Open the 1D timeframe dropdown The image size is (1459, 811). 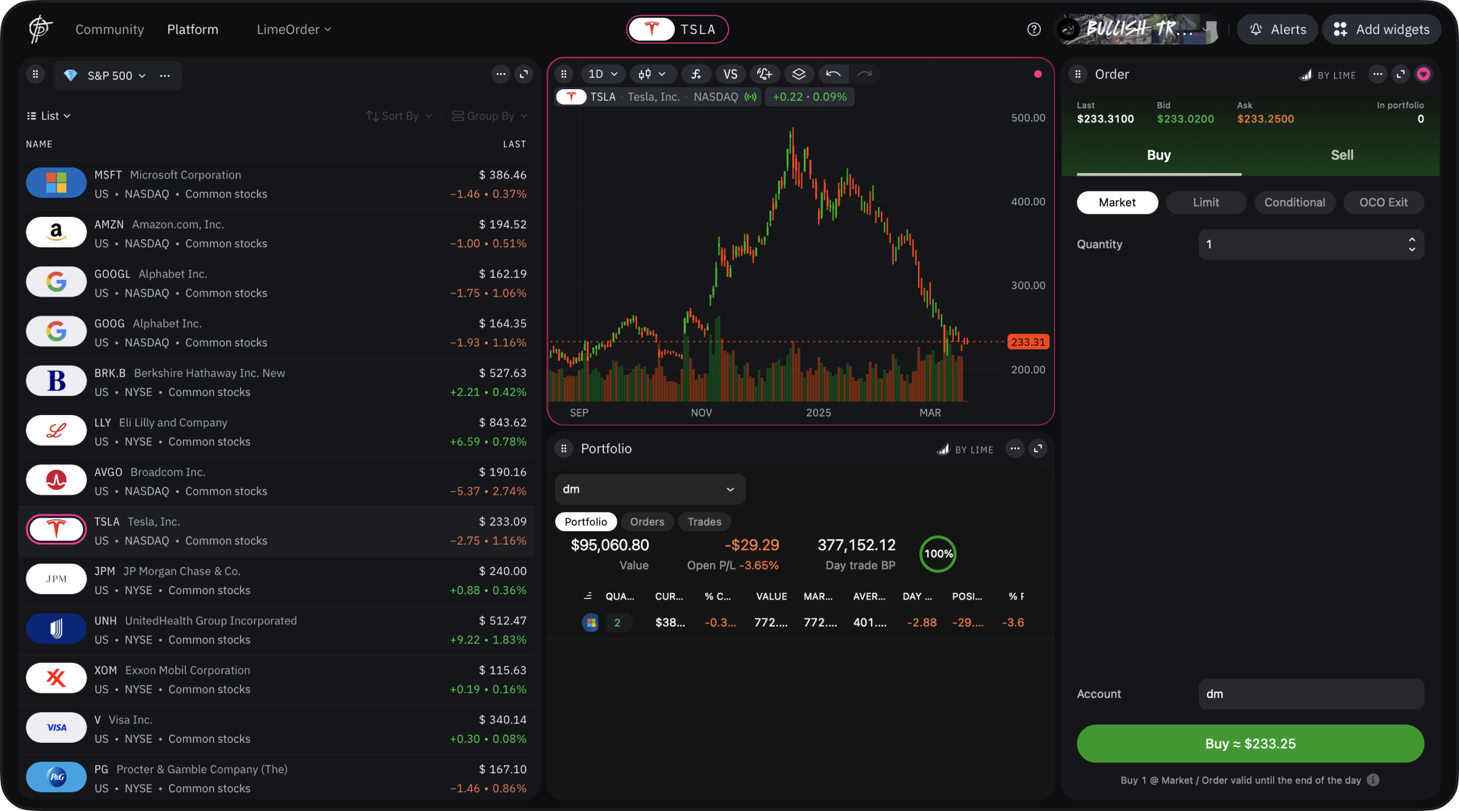[x=603, y=74]
